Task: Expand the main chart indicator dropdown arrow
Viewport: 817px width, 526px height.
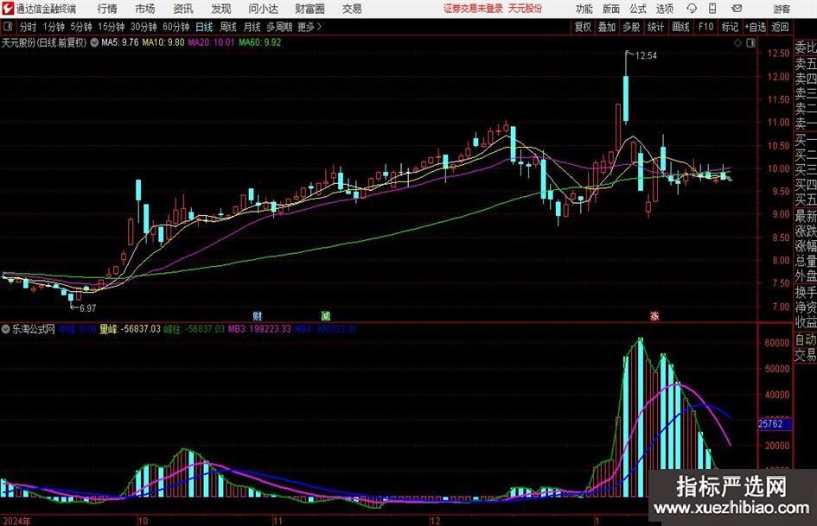Action: [x=94, y=42]
